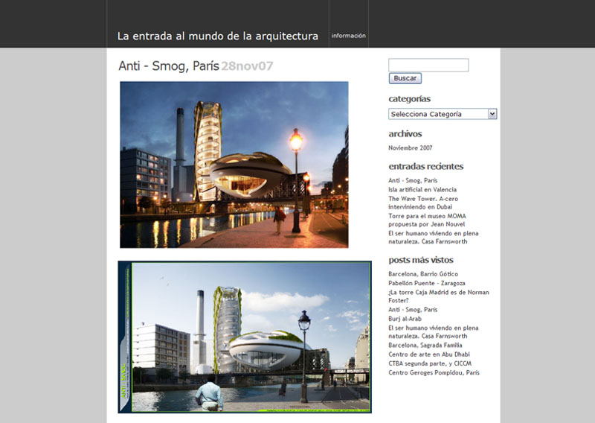Image resolution: width=595 pixels, height=423 pixels.
Task: Open Anti - Smog, Paris under entradas recientes
Action: tap(413, 180)
